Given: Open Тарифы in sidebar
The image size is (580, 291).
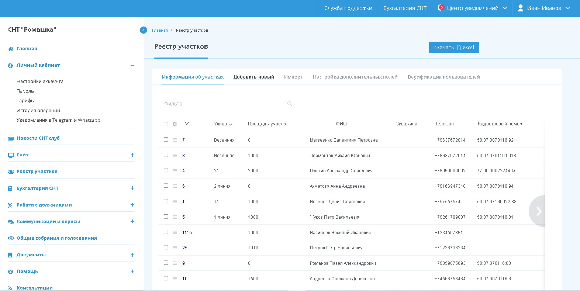Looking at the screenshot, I should tap(25, 101).
